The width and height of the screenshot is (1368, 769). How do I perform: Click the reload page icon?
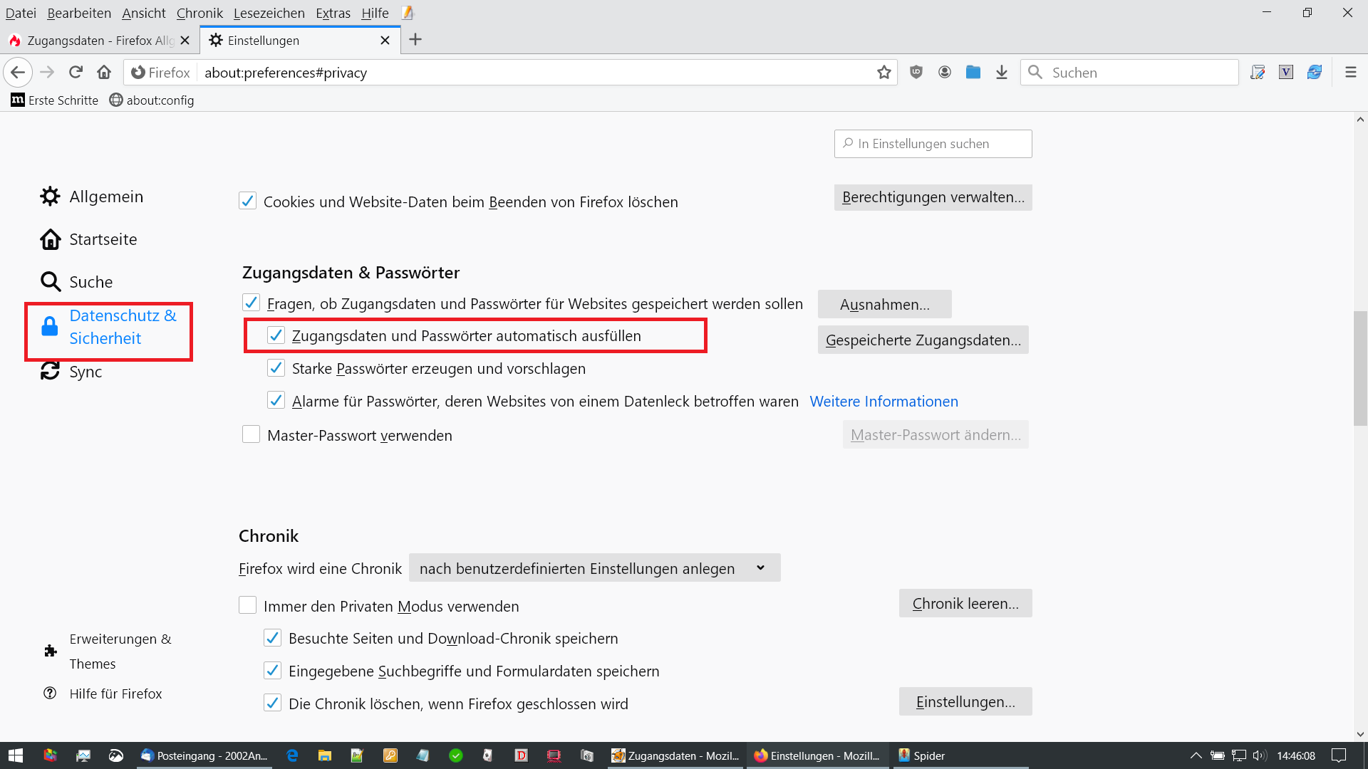(76, 72)
